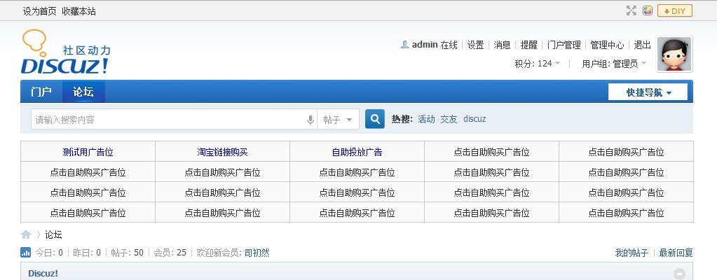The width and height of the screenshot is (717, 280).
Task: Open the color style switcher icon
Action: tap(647, 11)
